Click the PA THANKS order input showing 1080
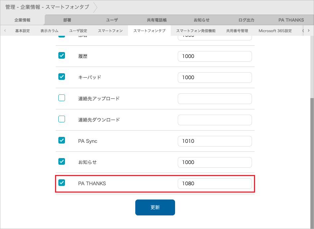This screenshot has height=229, width=314. point(215,183)
